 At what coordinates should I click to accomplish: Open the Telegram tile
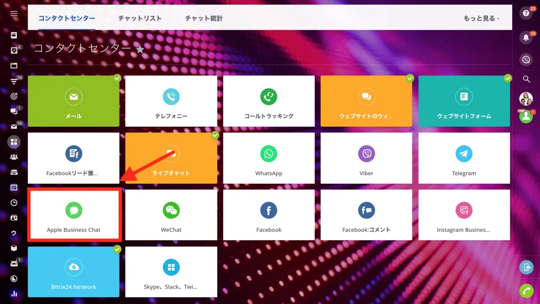tap(464, 158)
